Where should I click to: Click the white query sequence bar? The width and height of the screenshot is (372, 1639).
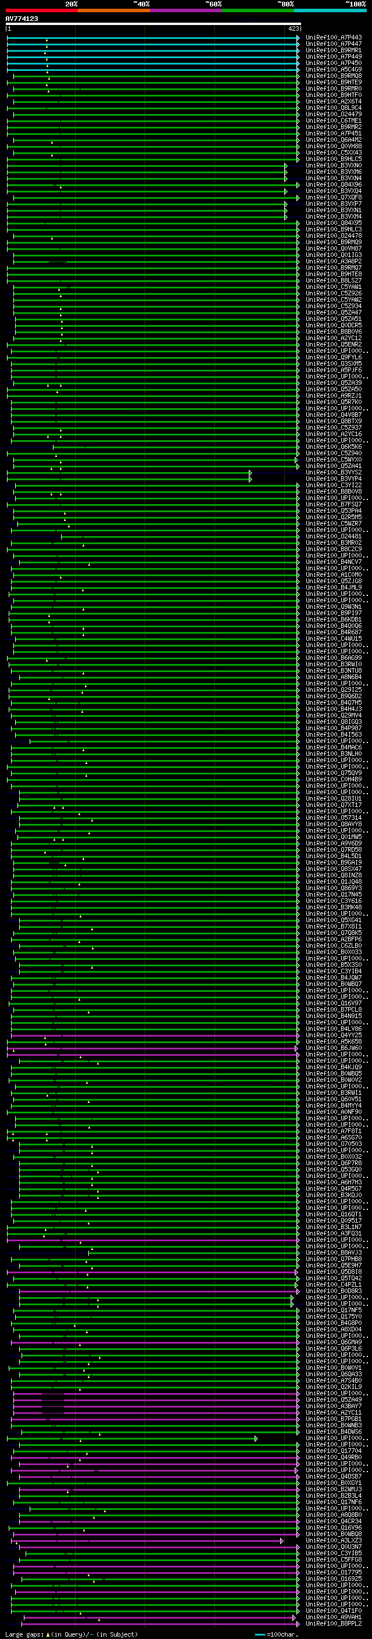pyautogui.click(x=153, y=24)
